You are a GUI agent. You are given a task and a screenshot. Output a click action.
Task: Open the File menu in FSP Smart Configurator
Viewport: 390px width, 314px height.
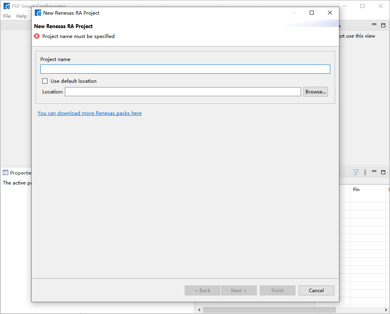click(x=7, y=16)
